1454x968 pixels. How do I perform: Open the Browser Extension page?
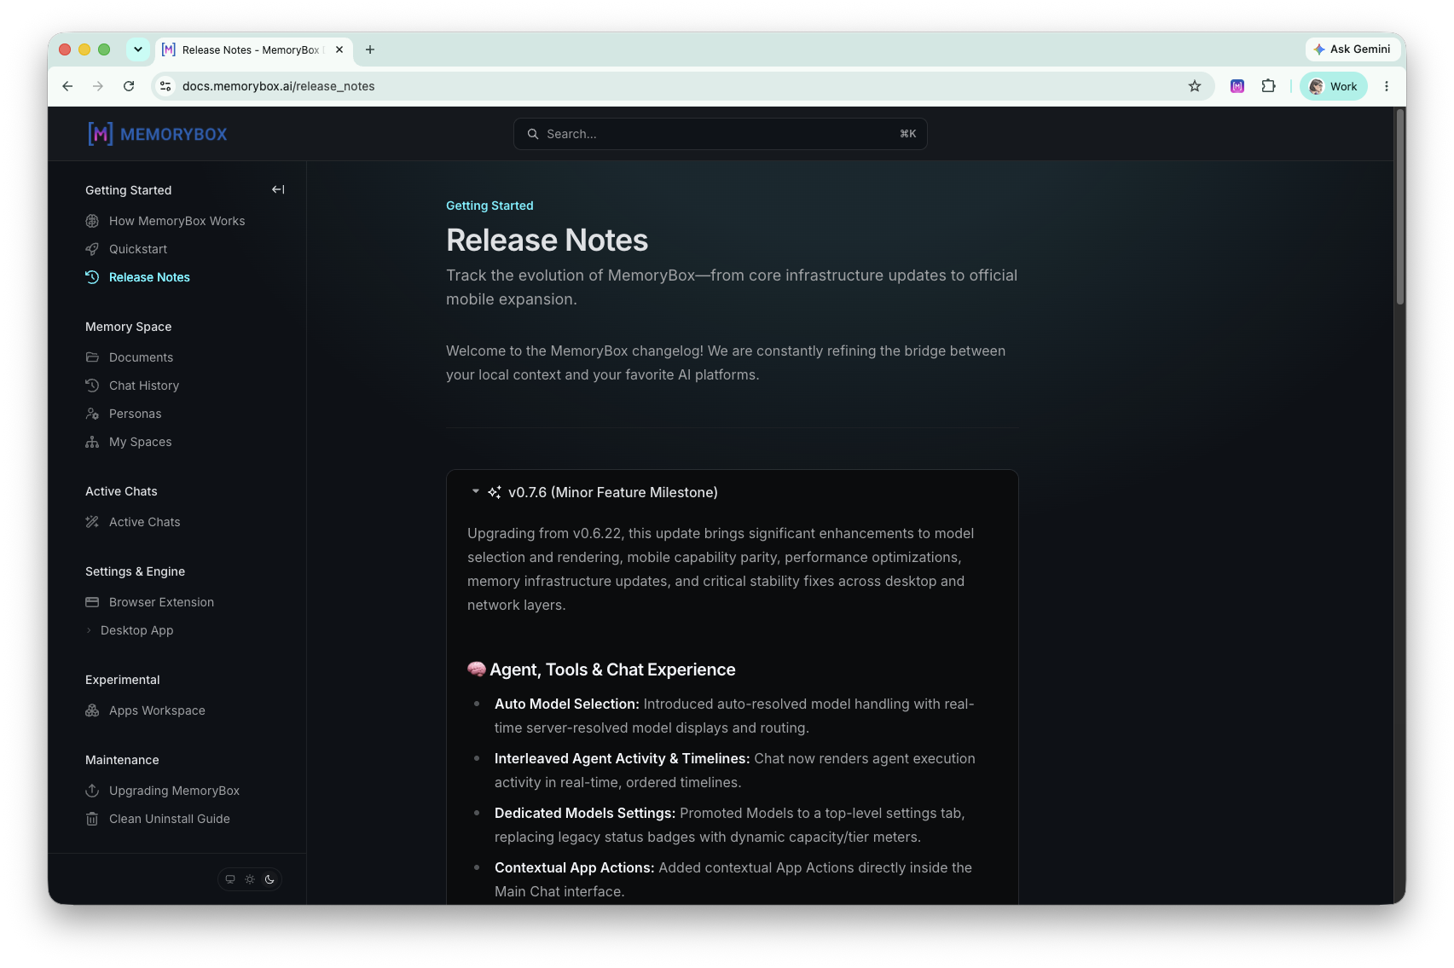click(161, 602)
